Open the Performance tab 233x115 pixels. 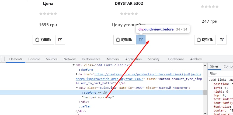click(x=91, y=59)
